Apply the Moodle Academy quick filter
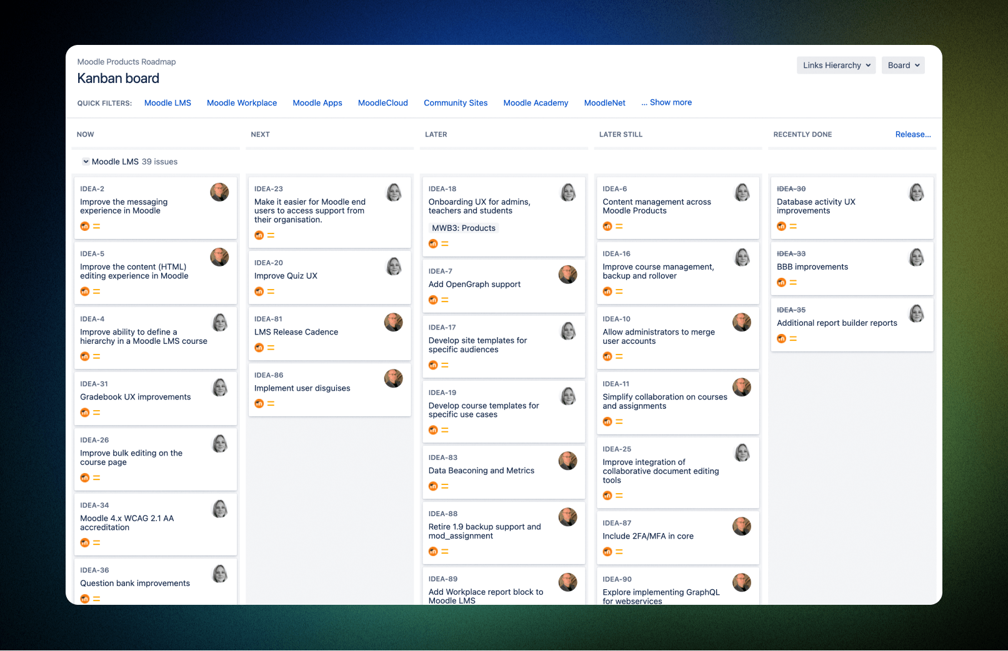The image size is (1008, 651). click(x=536, y=103)
